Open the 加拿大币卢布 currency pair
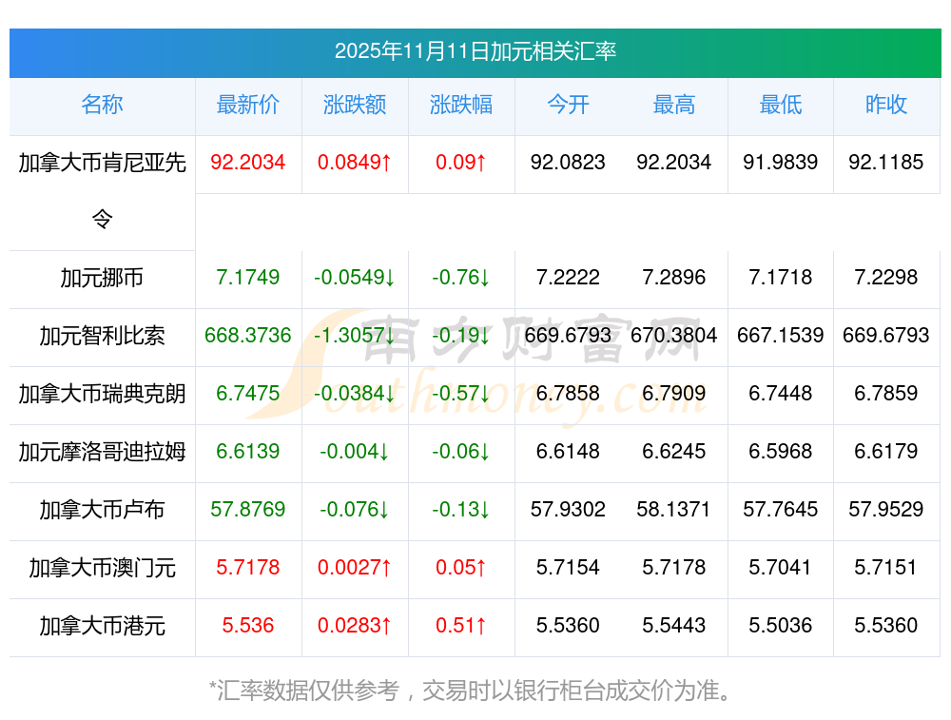951x720 pixels. click(102, 510)
